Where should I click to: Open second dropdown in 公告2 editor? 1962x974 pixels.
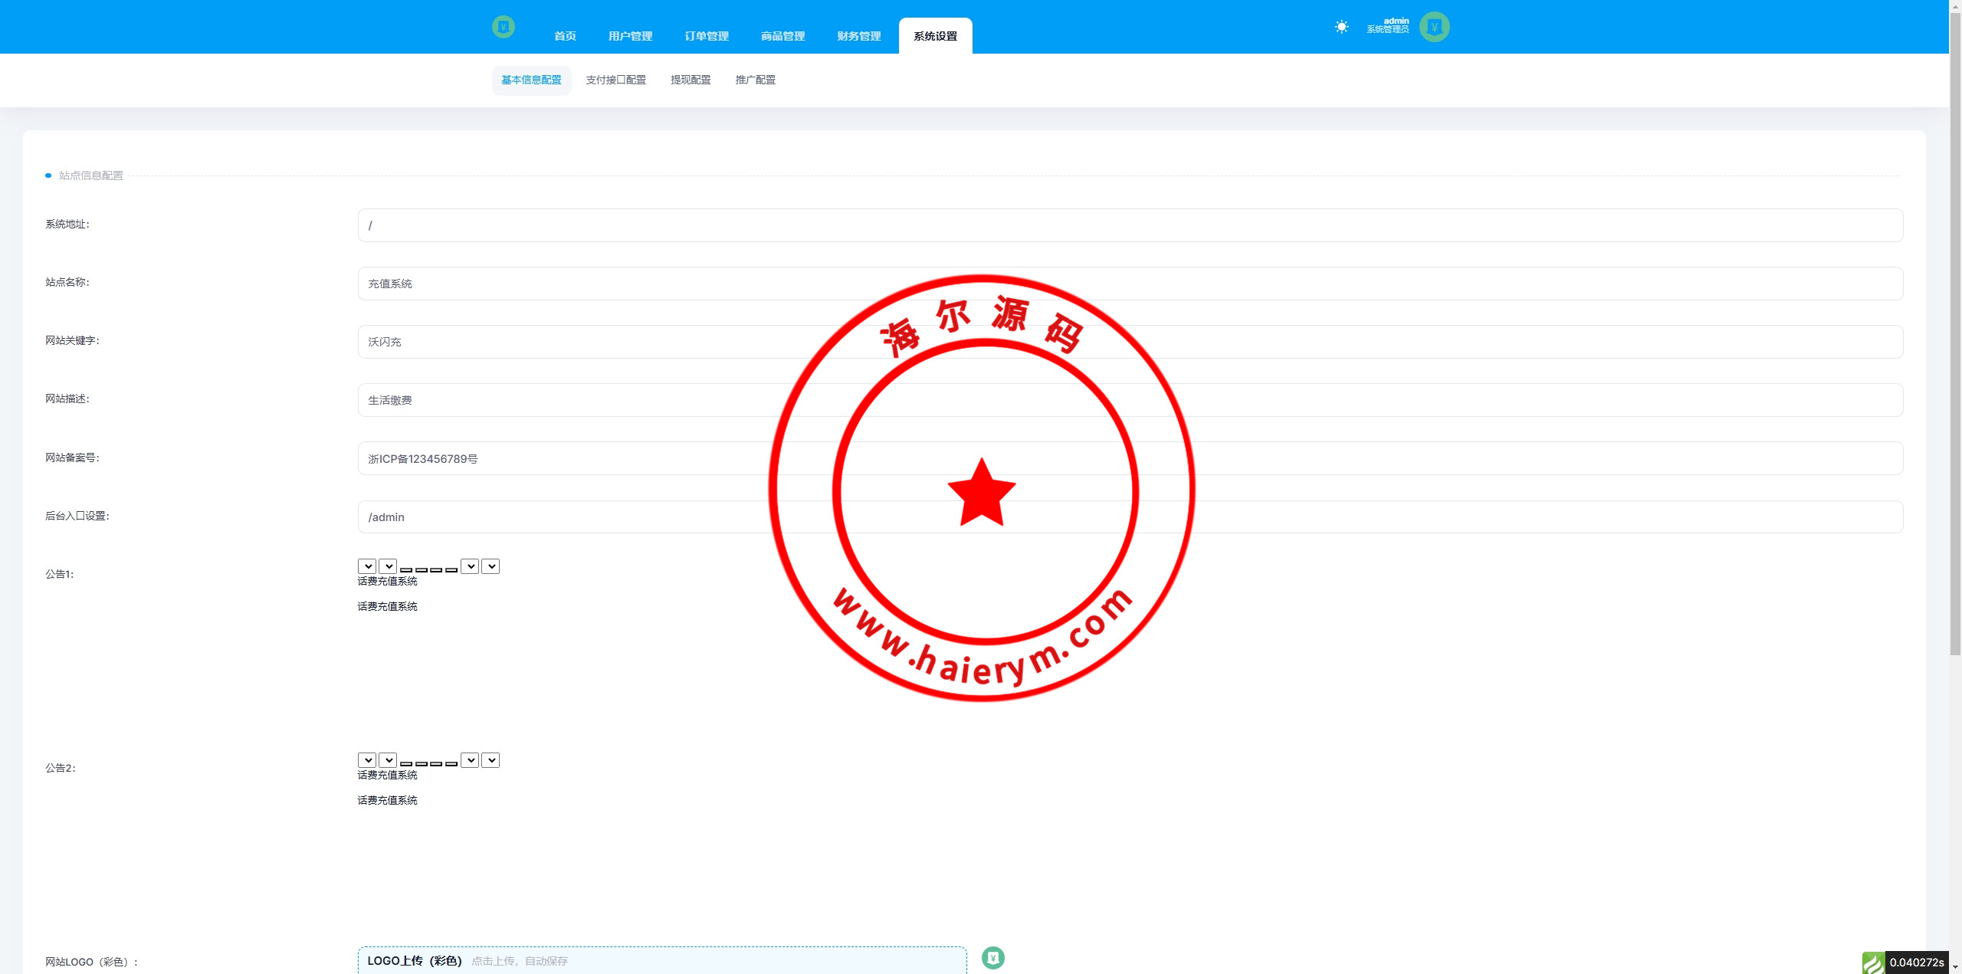(388, 760)
